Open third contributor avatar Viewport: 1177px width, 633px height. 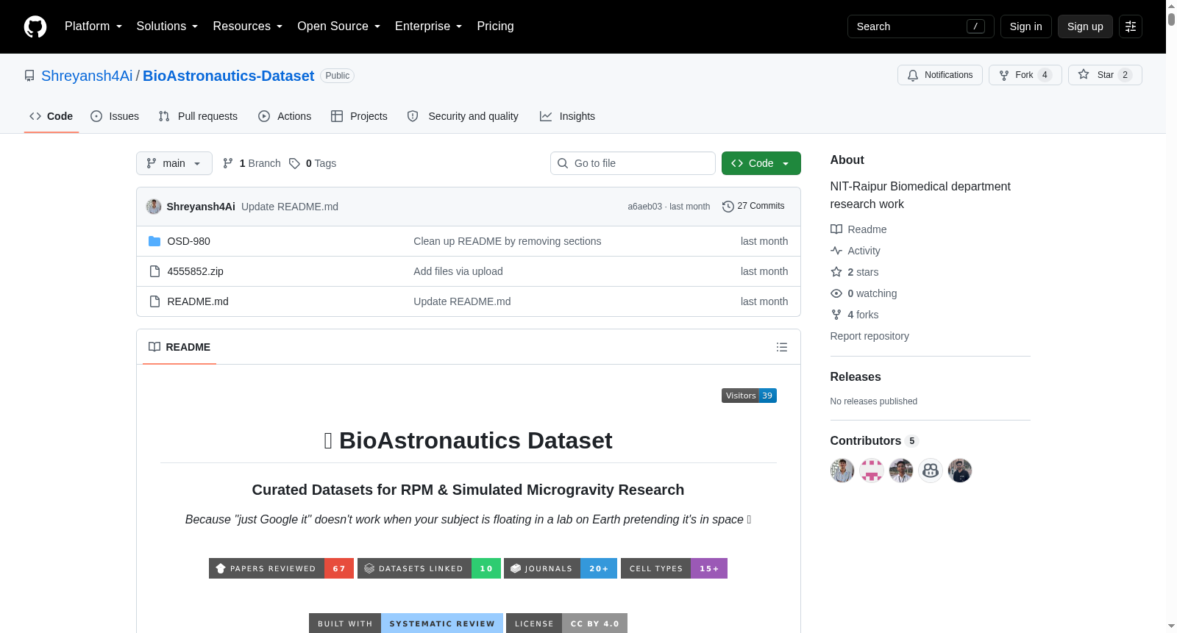[901, 471]
